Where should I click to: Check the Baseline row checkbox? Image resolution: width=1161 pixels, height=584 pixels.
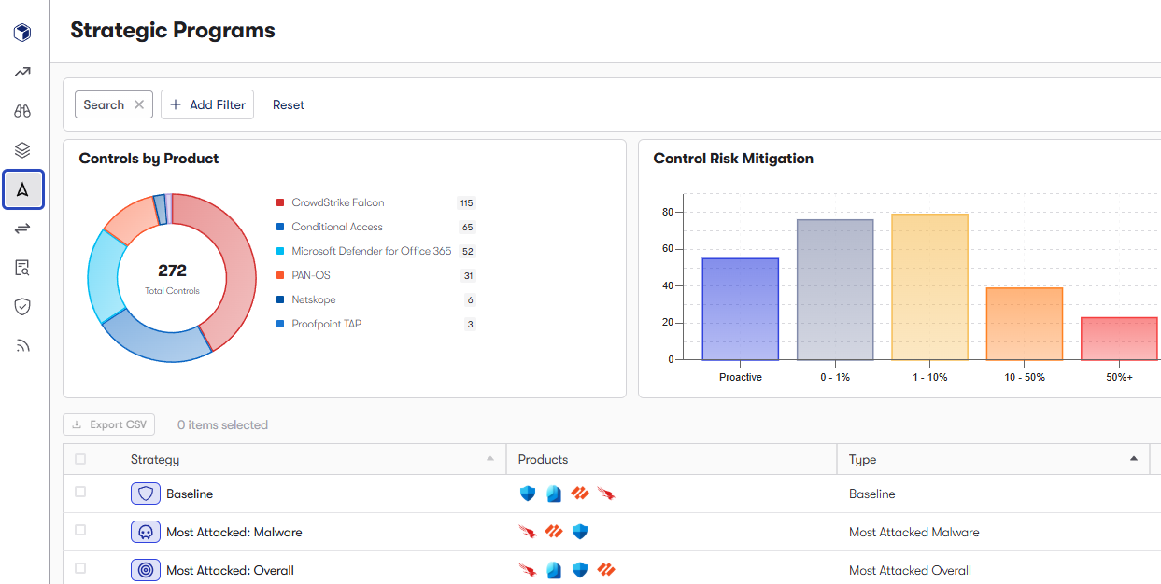click(x=80, y=493)
